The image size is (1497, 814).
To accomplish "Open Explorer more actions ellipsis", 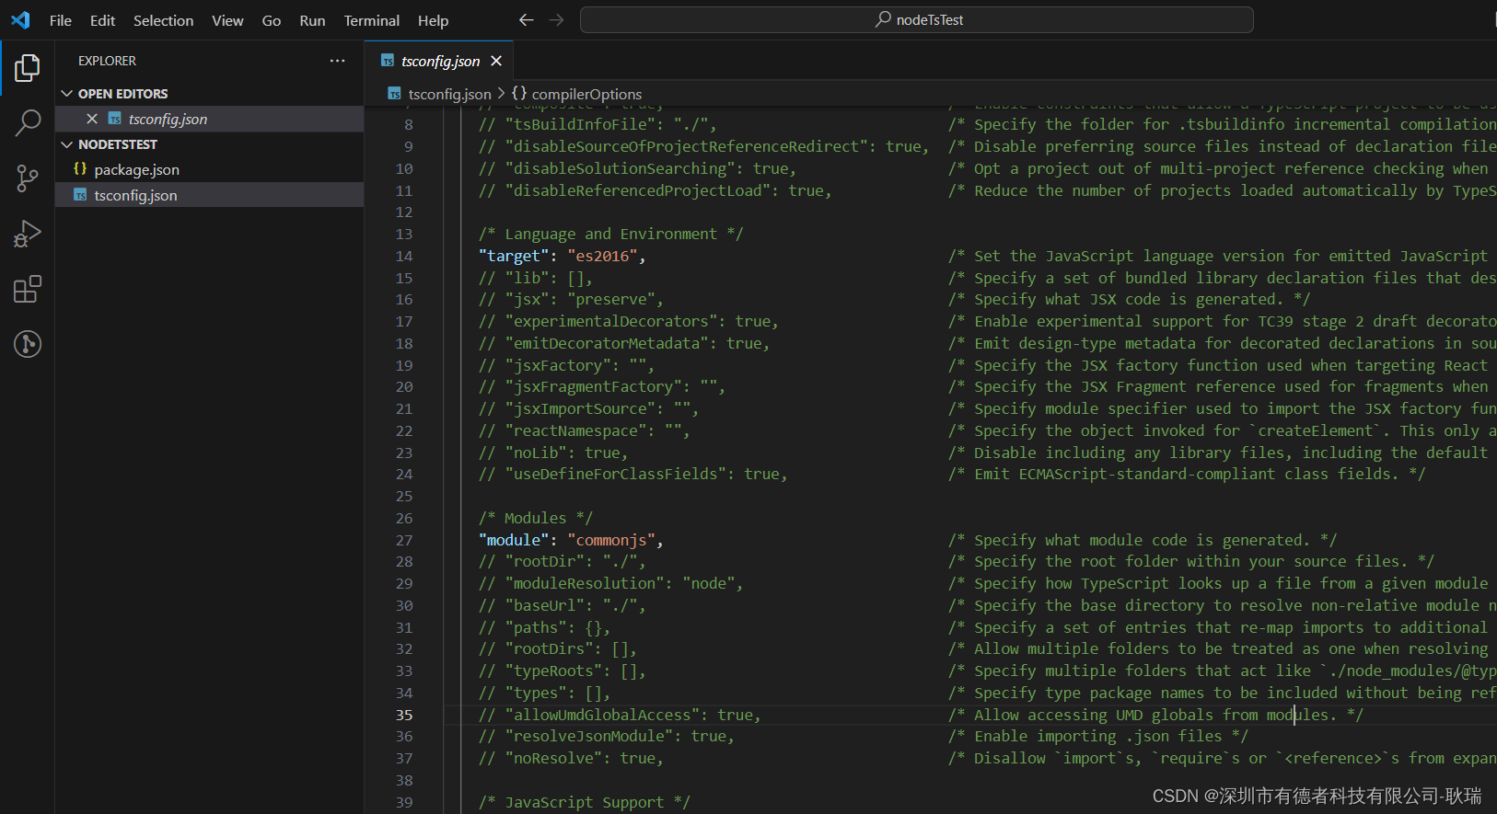I will pyautogui.click(x=338, y=61).
